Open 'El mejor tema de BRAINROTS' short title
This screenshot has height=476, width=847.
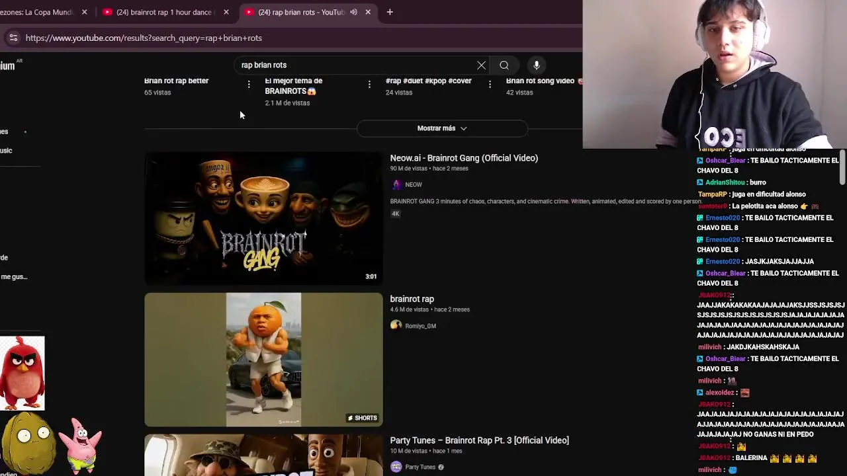click(x=294, y=86)
